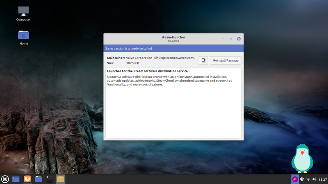Screen dimensions: 328x184
Task: Maximize the steam-launcher window
Action: coord(231,39)
